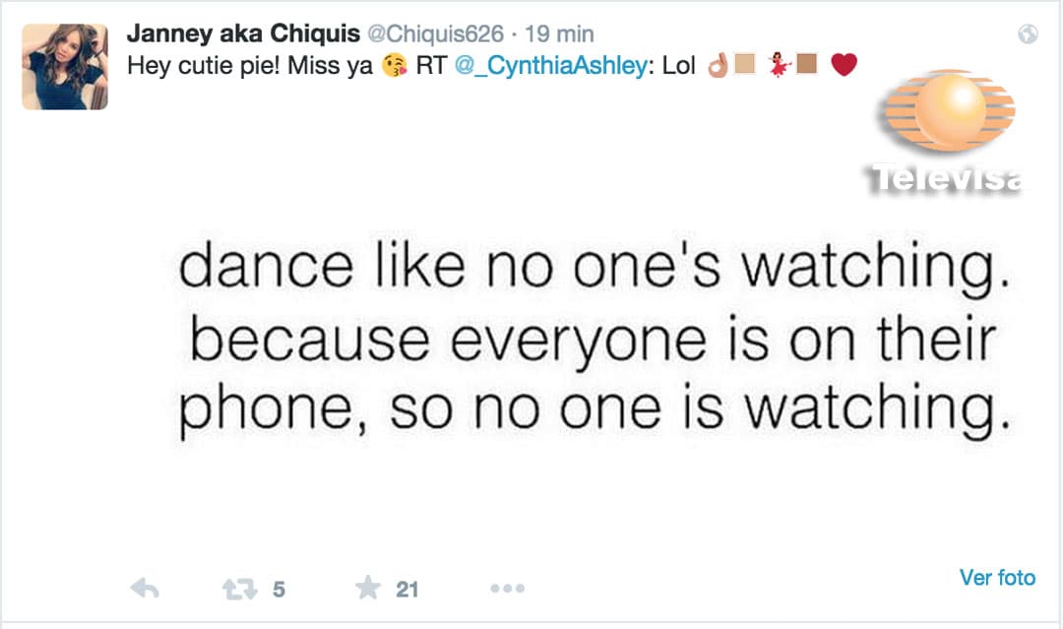This screenshot has width=1063, height=629.
Task: Click the retweet count 5
Action: (x=279, y=590)
